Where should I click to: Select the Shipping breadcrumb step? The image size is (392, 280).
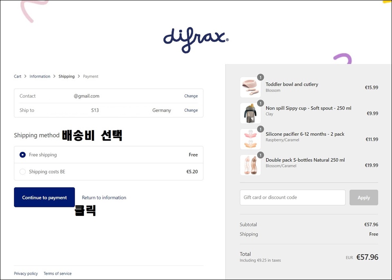click(67, 76)
